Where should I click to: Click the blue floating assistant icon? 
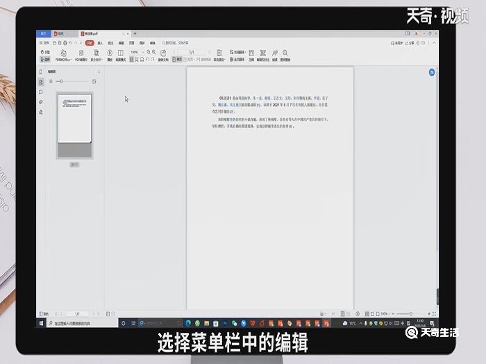431,72
